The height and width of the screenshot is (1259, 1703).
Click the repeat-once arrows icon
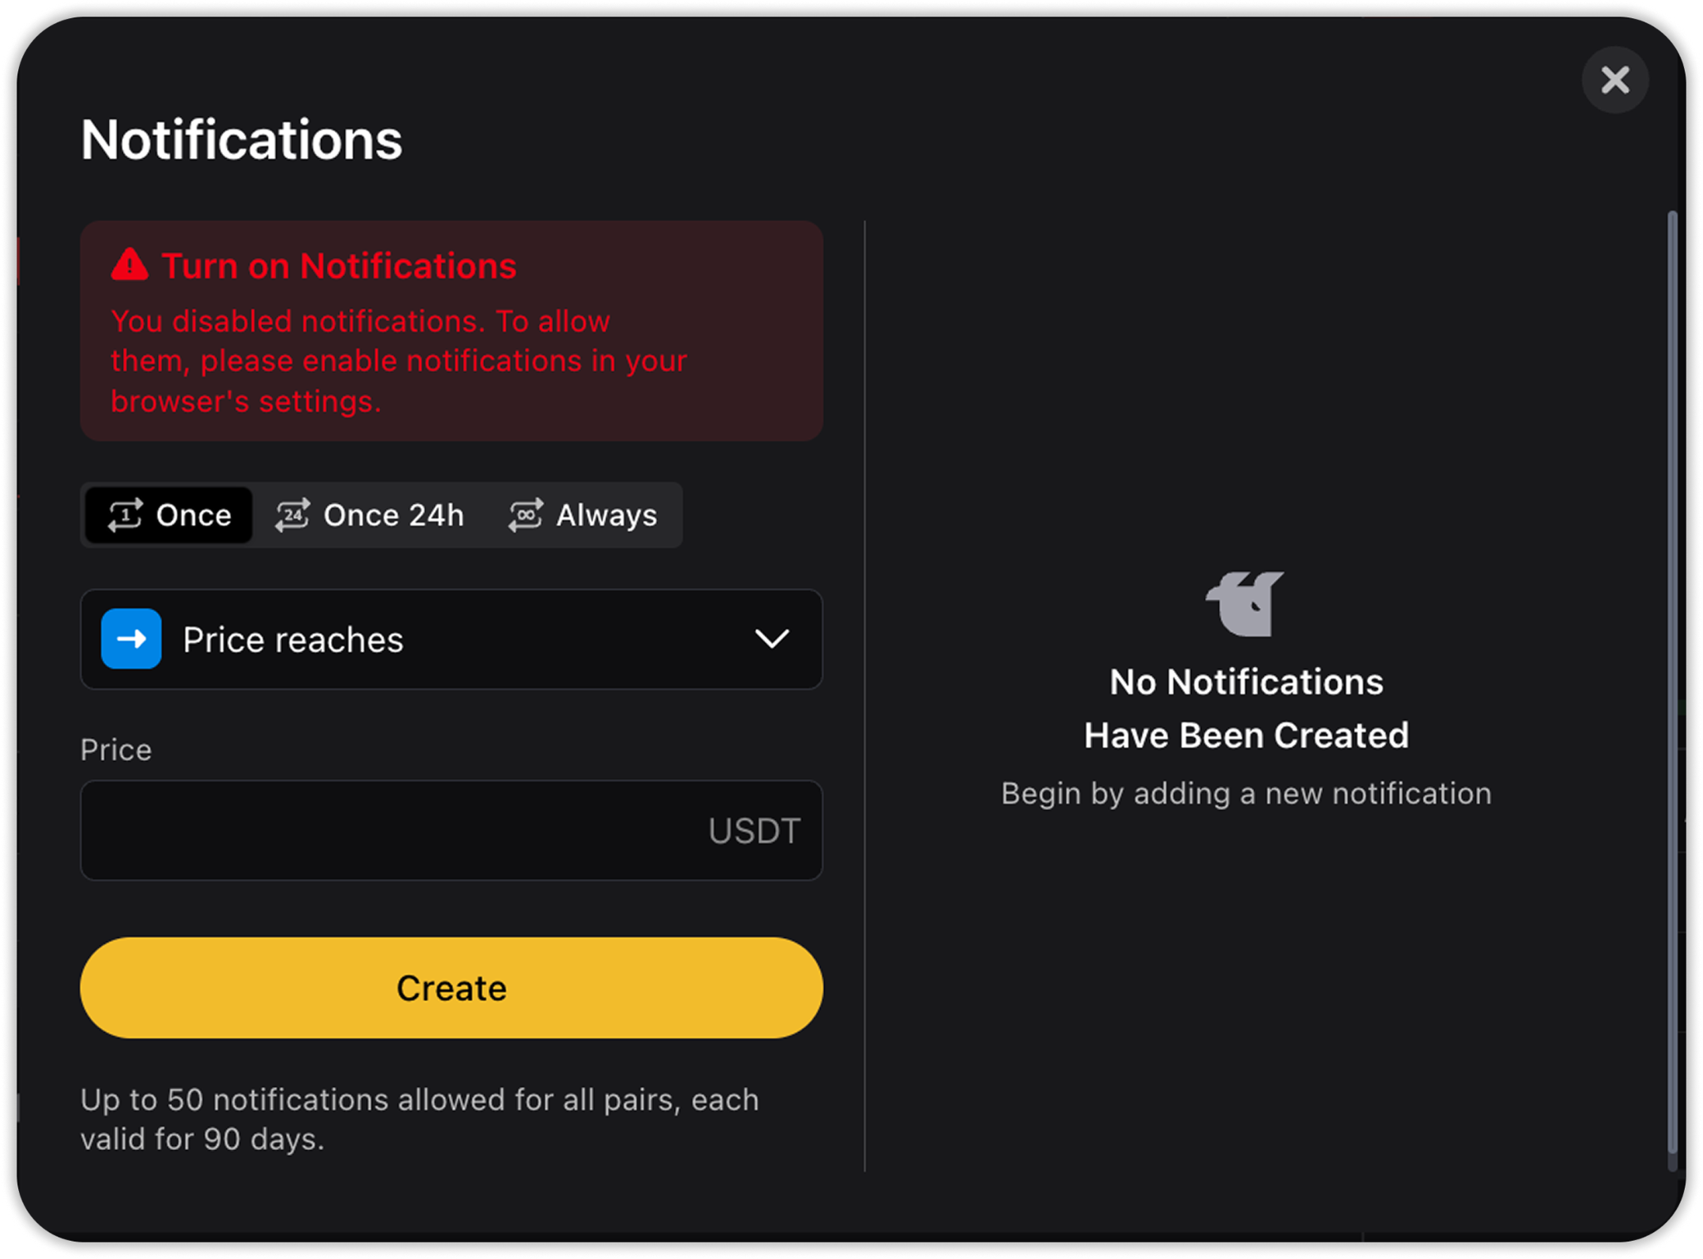click(x=126, y=515)
